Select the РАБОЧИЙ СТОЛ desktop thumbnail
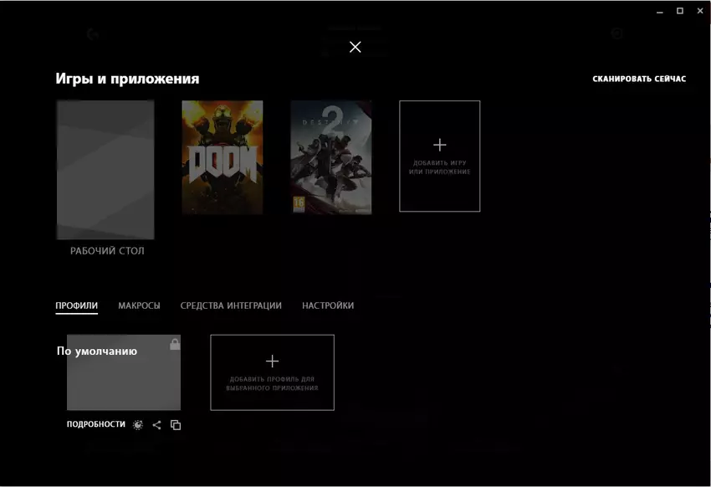Viewport: 711px width, 487px height. click(x=105, y=170)
